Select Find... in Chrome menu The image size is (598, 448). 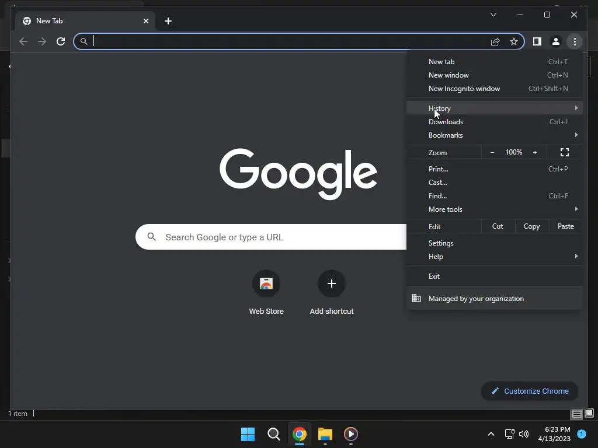pos(494,195)
